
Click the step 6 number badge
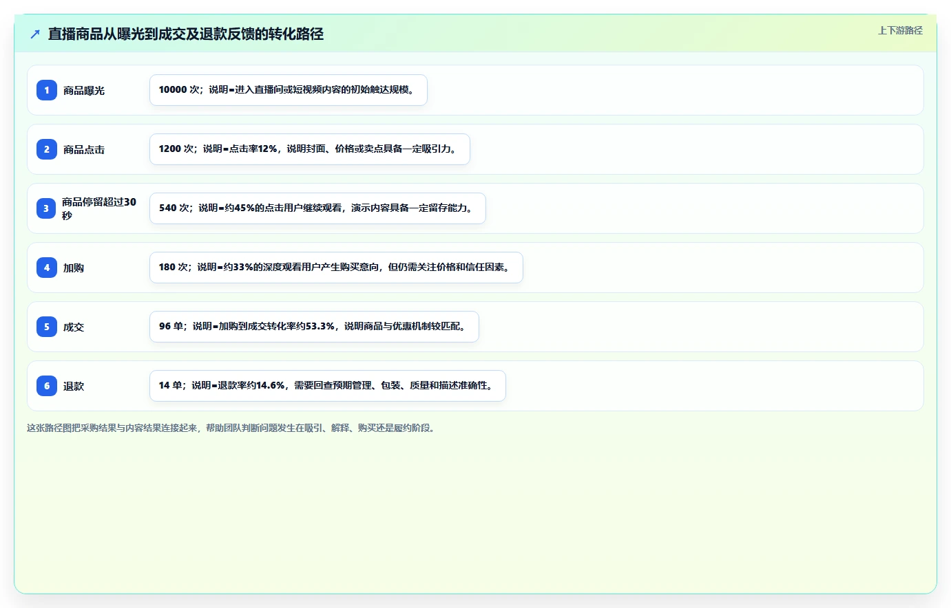[47, 386]
